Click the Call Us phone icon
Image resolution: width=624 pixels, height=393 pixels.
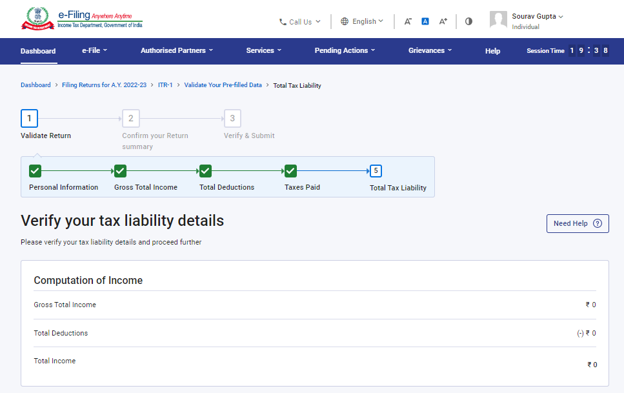[x=283, y=22]
